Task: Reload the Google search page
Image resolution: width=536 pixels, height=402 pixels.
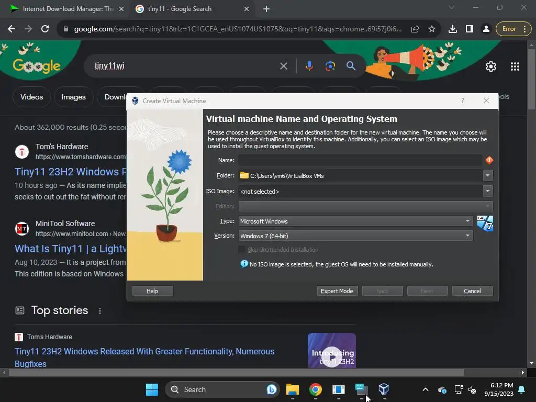Action: [45, 29]
